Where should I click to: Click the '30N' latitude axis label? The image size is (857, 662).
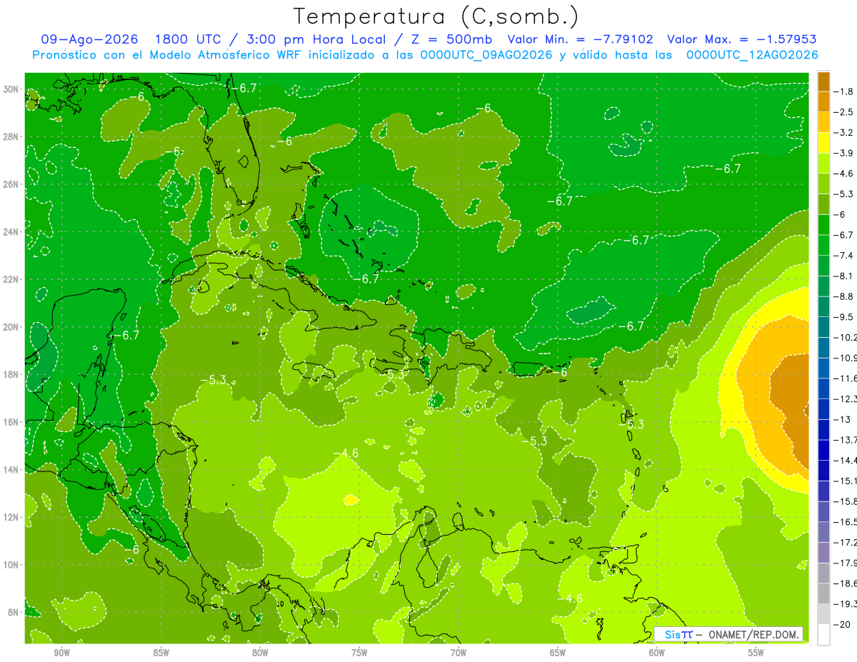tap(11, 89)
